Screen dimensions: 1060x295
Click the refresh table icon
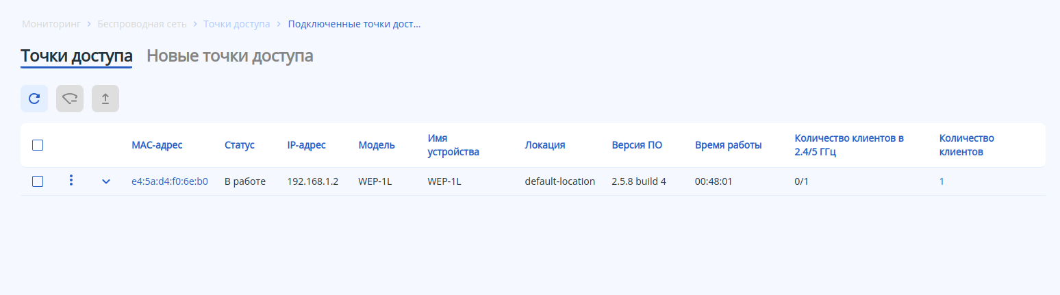(34, 99)
